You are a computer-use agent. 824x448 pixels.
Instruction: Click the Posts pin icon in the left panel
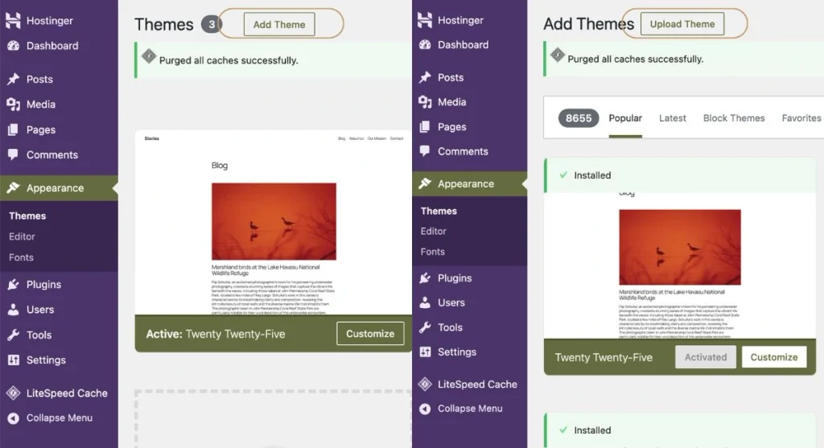point(13,79)
